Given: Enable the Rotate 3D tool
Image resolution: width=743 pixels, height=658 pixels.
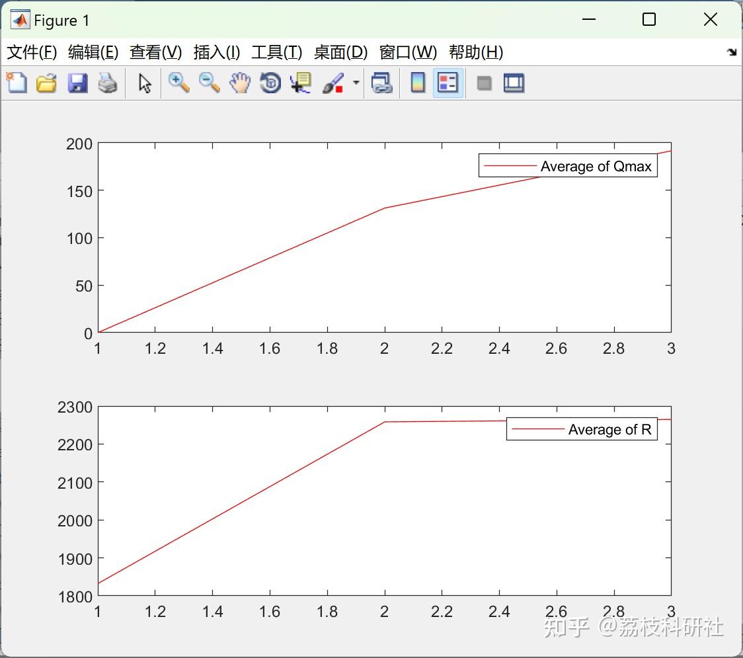Looking at the screenshot, I should click(270, 83).
